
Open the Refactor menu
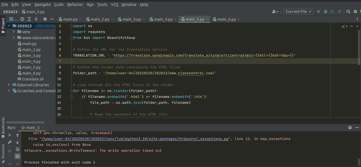(75, 5)
